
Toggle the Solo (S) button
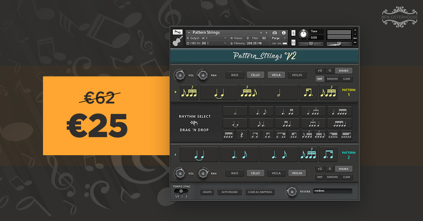tap(293, 33)
